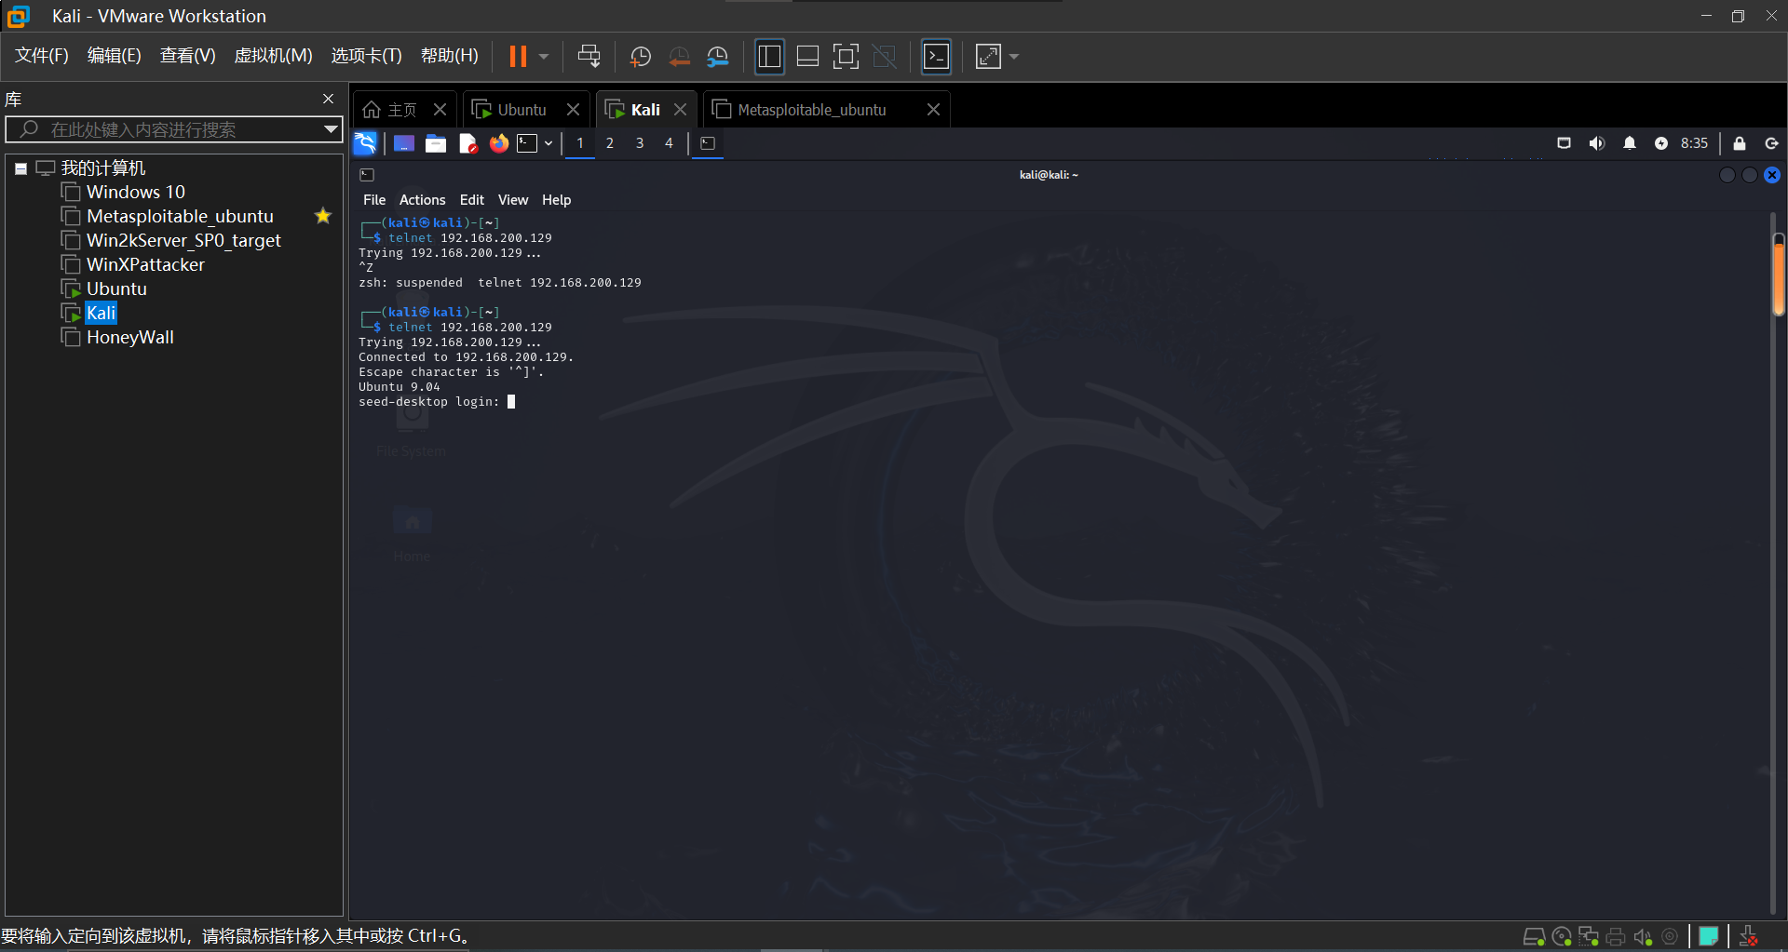Open the terminal Actions menu
Screen dimensions: 1788x952
pyautogui.click(x=422, y=200)
